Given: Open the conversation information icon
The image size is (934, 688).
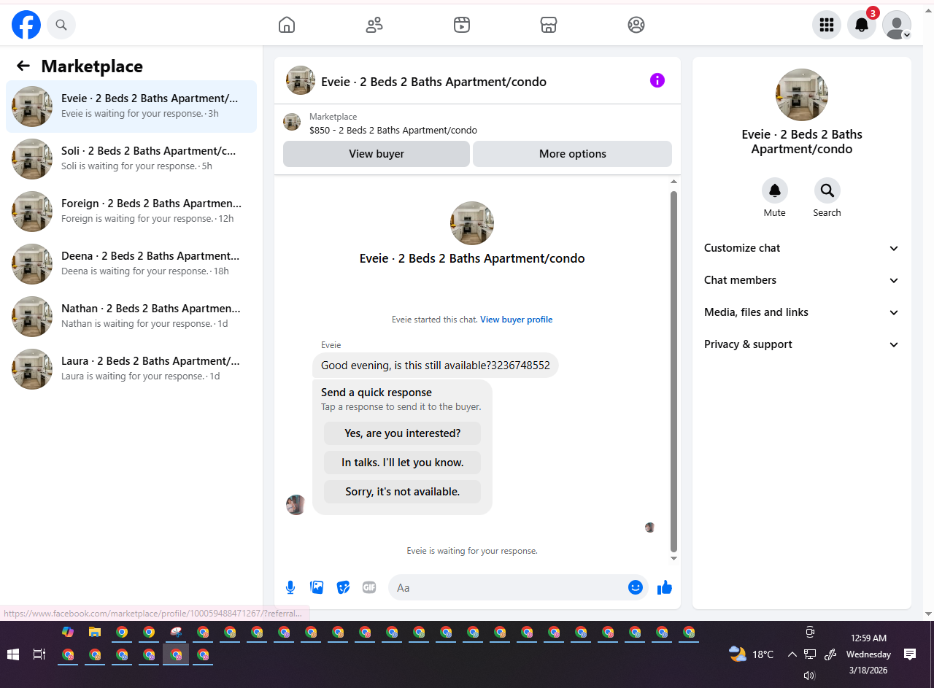Looking at the screenshot, I should coord(657,80).
